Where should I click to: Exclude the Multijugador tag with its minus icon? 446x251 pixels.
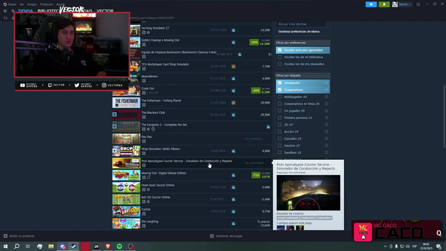[x=326, y=97]
